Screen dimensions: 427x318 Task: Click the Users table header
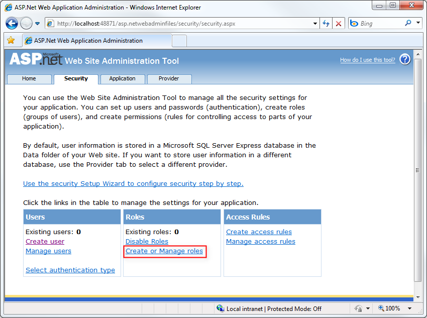pyautogui.click(x=72, y=217)
